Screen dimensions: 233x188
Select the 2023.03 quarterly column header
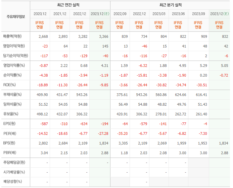(x=159, y=14)
